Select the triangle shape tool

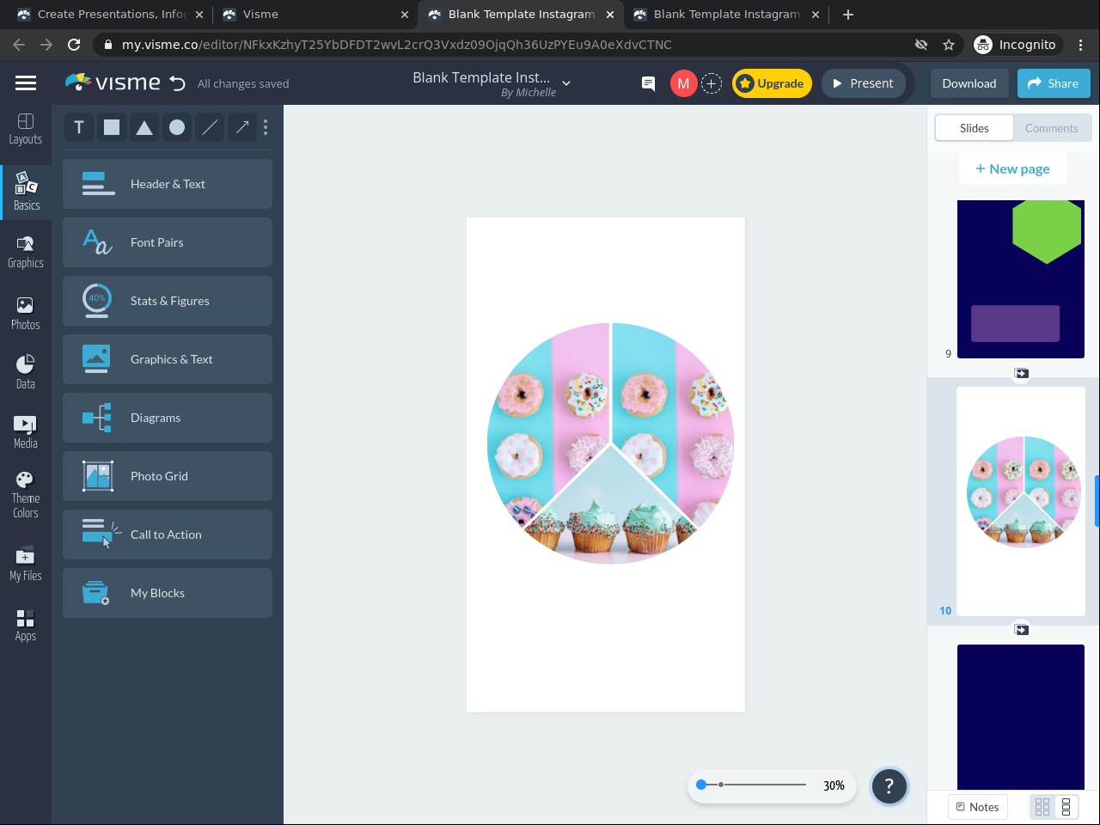coord(144,127)
